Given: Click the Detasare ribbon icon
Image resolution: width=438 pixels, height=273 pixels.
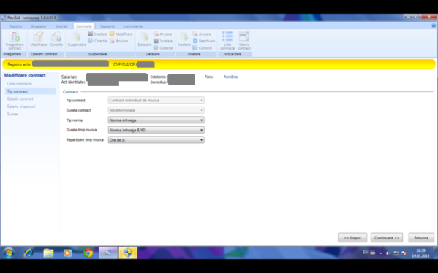Looking at the screenshot, I should tap(145, 39).
